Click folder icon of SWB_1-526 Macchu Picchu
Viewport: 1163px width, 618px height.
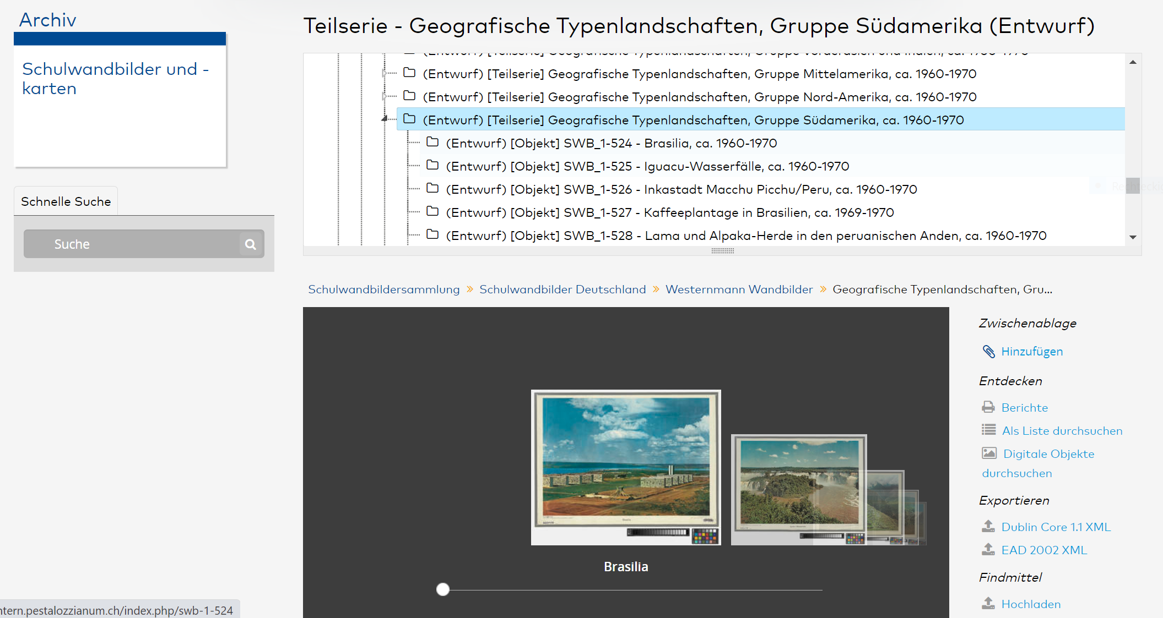click(432, 189)
